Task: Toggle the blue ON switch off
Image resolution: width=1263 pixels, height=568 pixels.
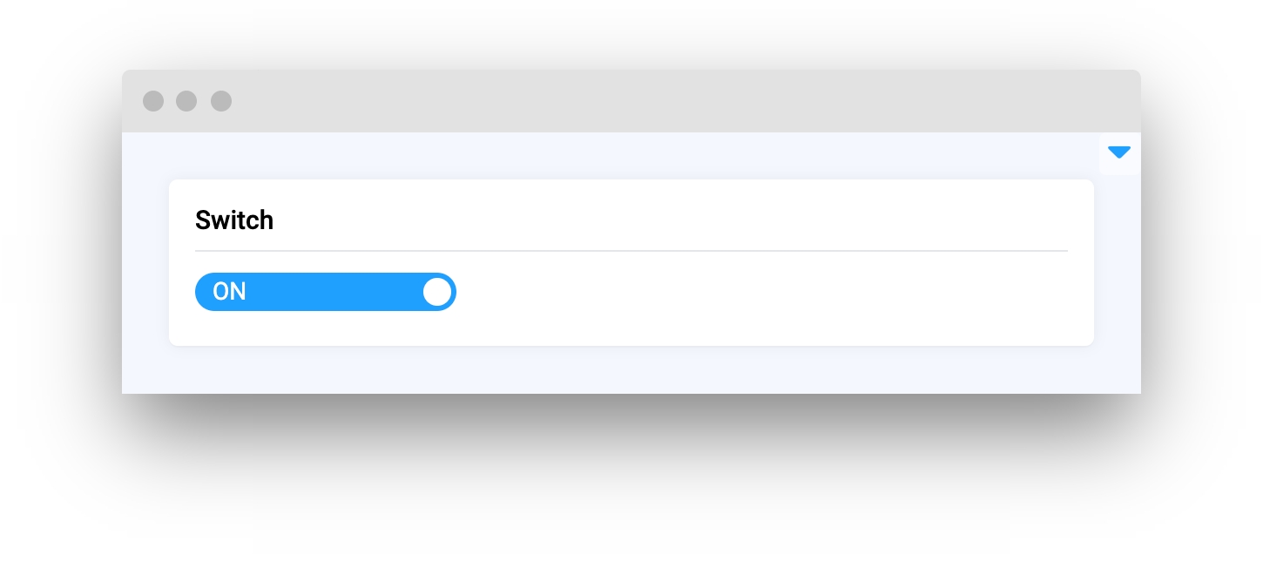Action: click(x=326, y=292)
